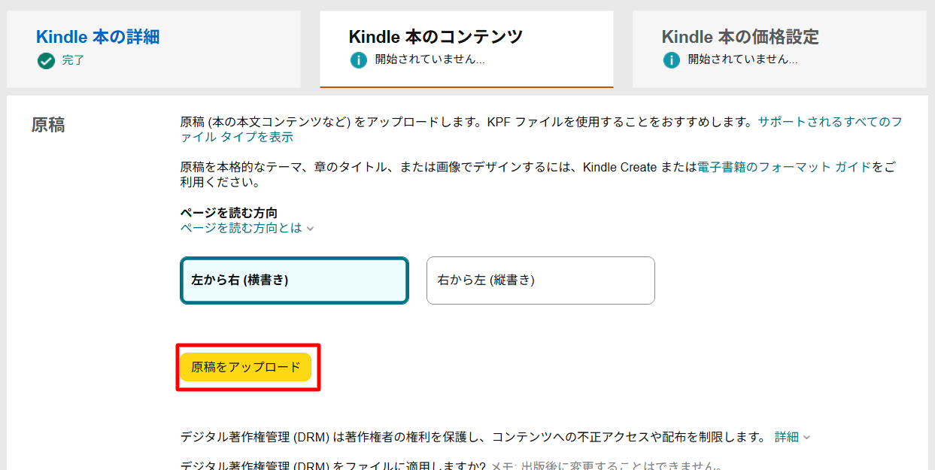Screen dimensions: 935x470
Task: Select 左から右 (横書き) reading direction
Action: click(x=294, y=280)
